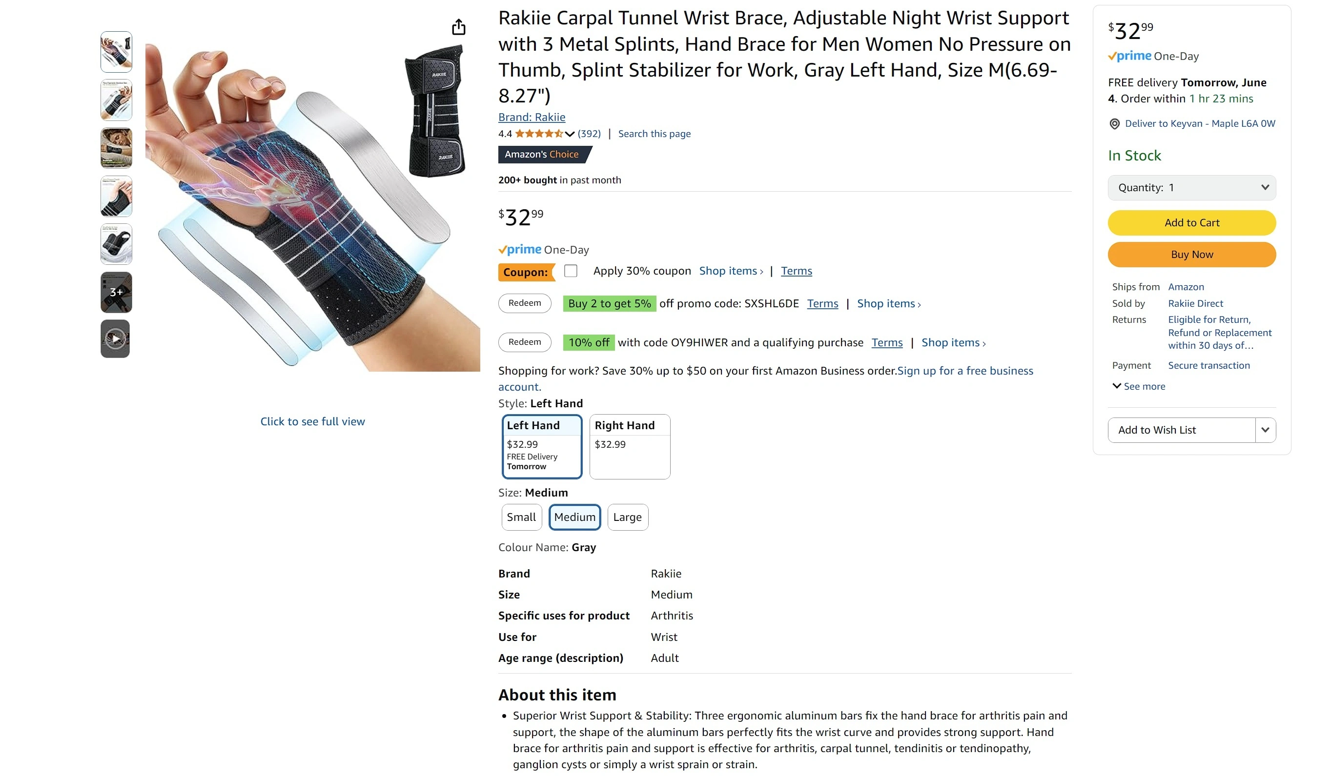
Task: Select the Large size option
Action: (628, 517)
